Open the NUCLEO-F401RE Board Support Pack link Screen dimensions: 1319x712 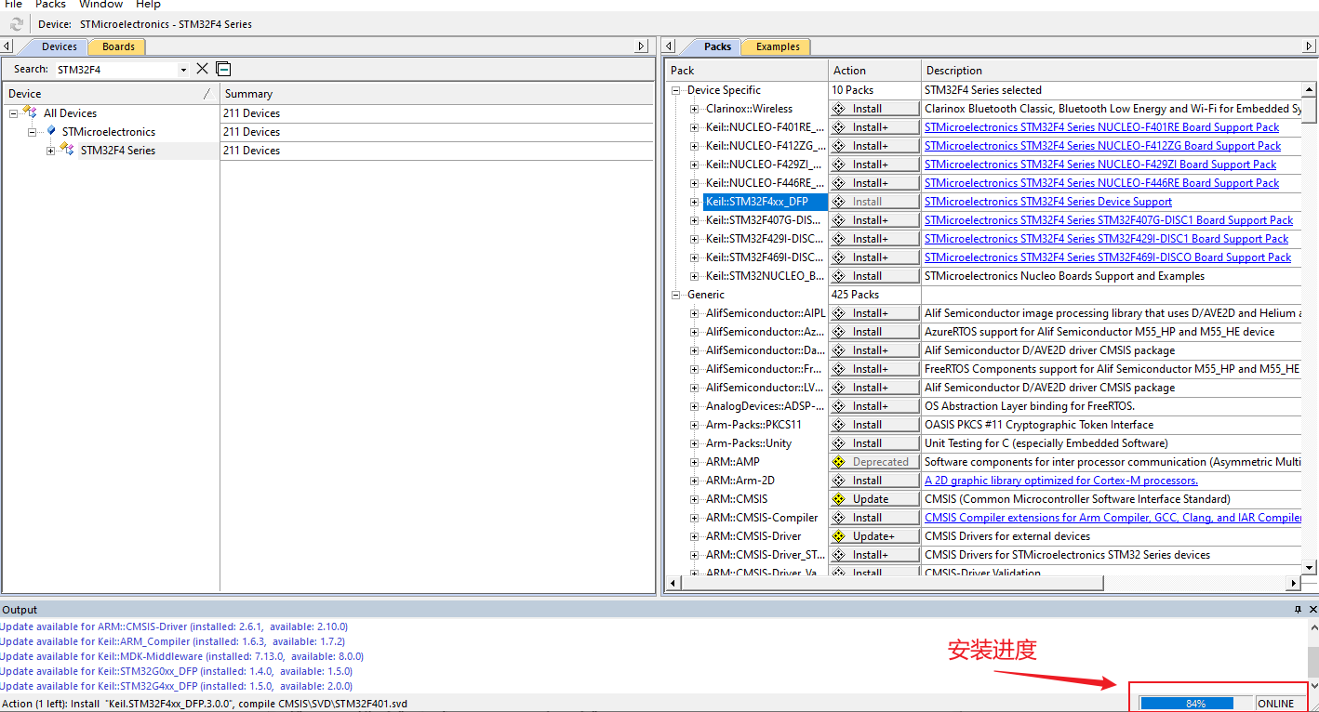tap(1101, 127)
